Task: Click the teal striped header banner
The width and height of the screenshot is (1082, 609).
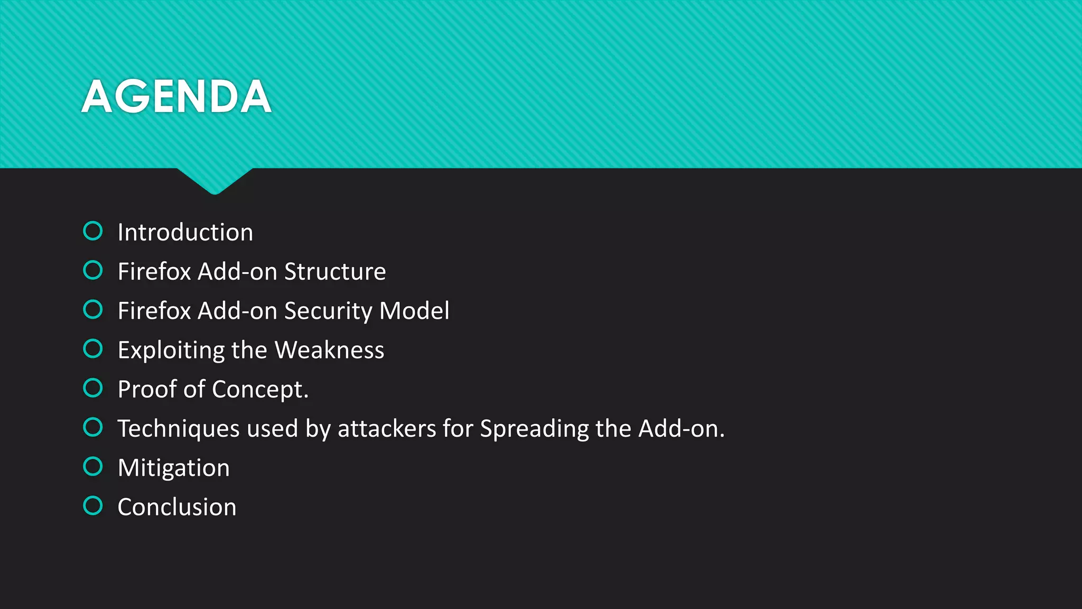Action: point(541,84)
